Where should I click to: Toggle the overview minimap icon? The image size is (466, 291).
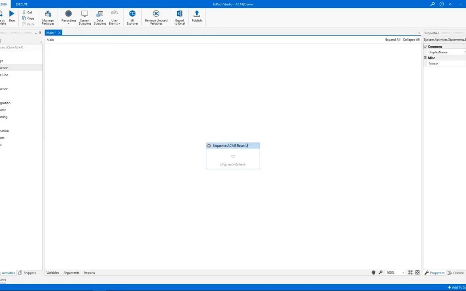[417, 272]
